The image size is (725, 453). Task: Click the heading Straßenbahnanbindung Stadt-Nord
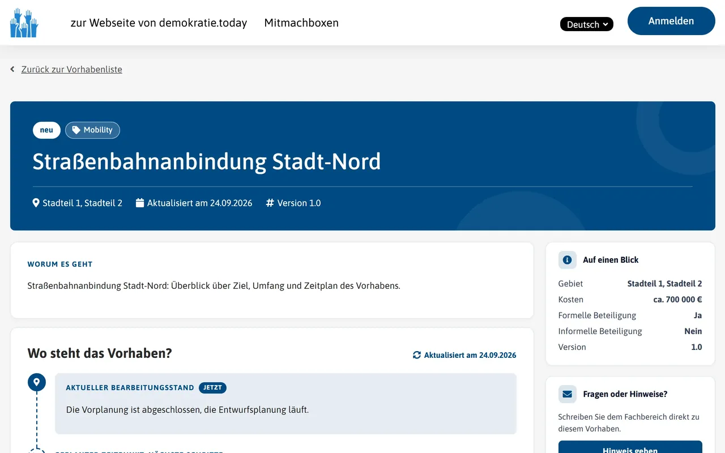click(x=207, y=162)
